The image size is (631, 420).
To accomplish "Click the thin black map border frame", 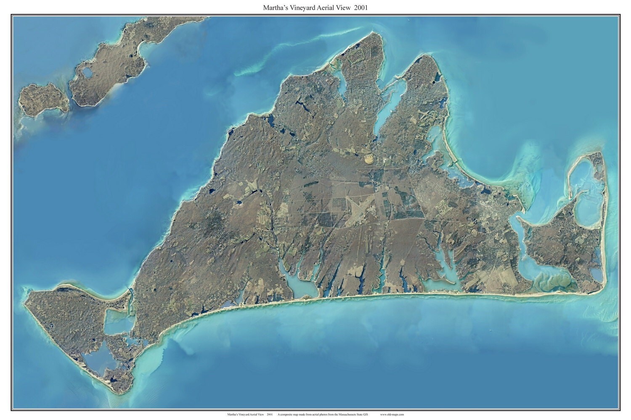I will (x=11, y=210).
